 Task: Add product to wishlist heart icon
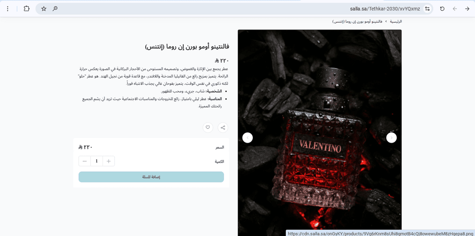tap(208, 127)
